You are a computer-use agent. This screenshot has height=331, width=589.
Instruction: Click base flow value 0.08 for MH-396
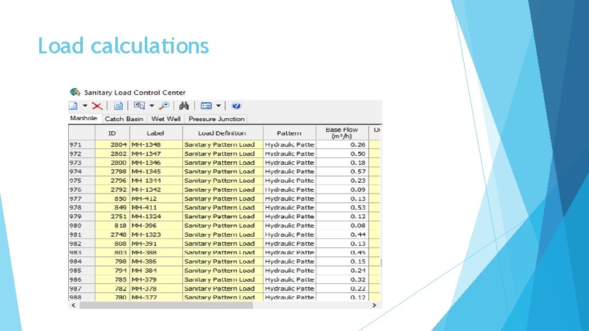coord(342,226)
